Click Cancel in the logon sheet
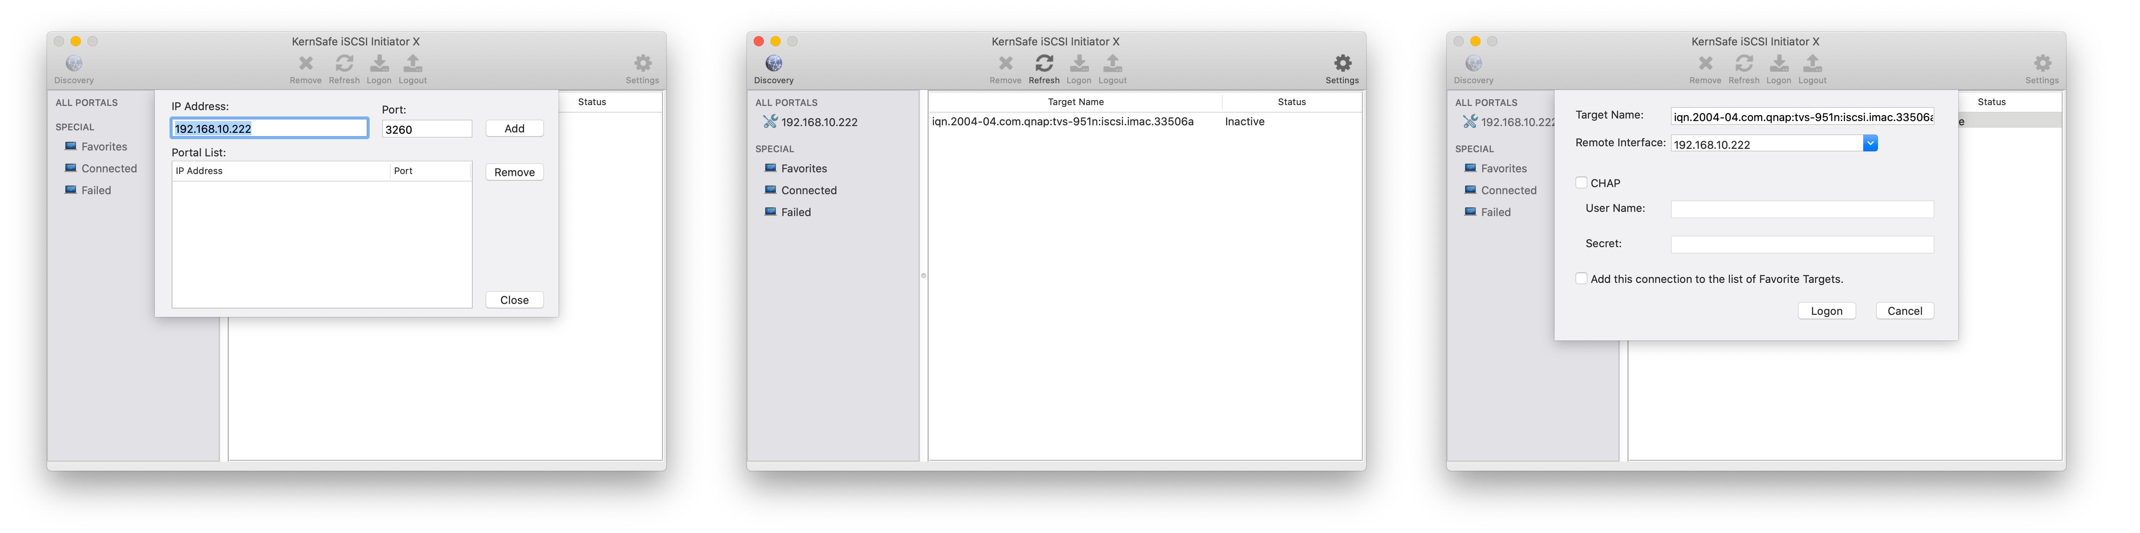This screenshot has width=2140, height=533. point(1904,311)
